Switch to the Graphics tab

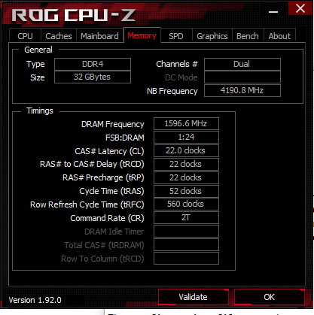click(x=212, y=36)
